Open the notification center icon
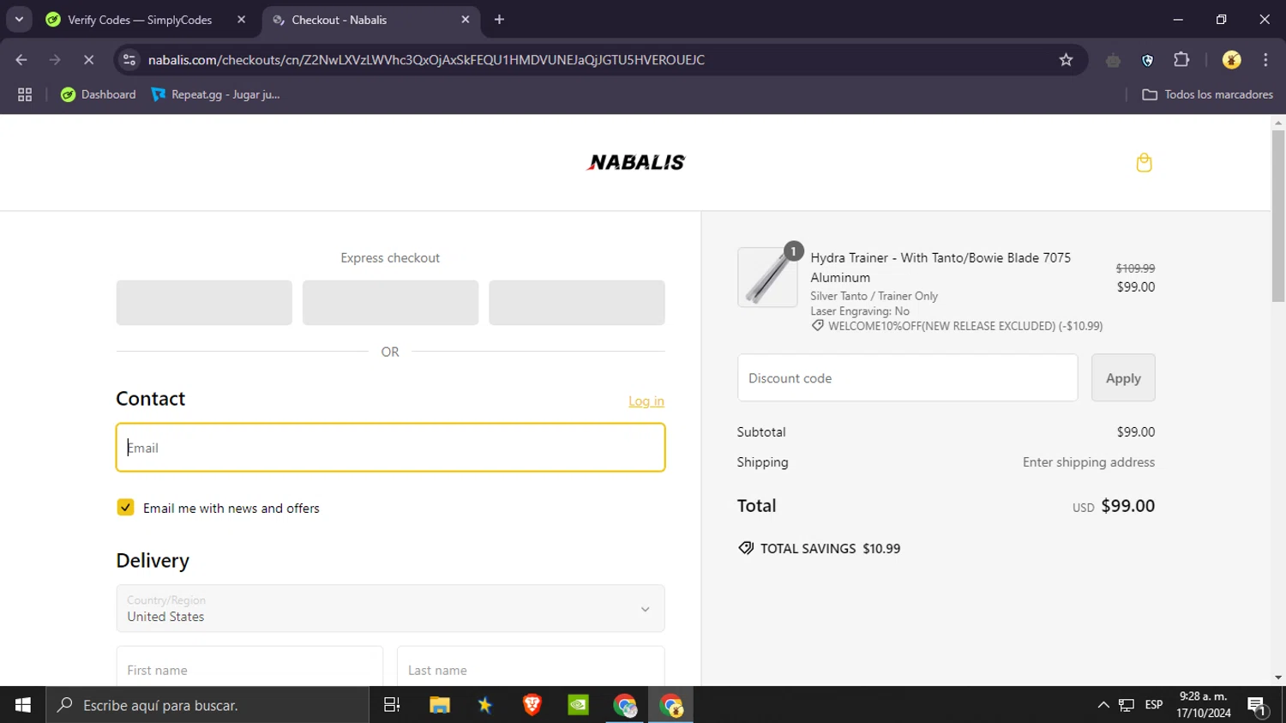The image size is (1286, 723). click(x=1258, y=706)
